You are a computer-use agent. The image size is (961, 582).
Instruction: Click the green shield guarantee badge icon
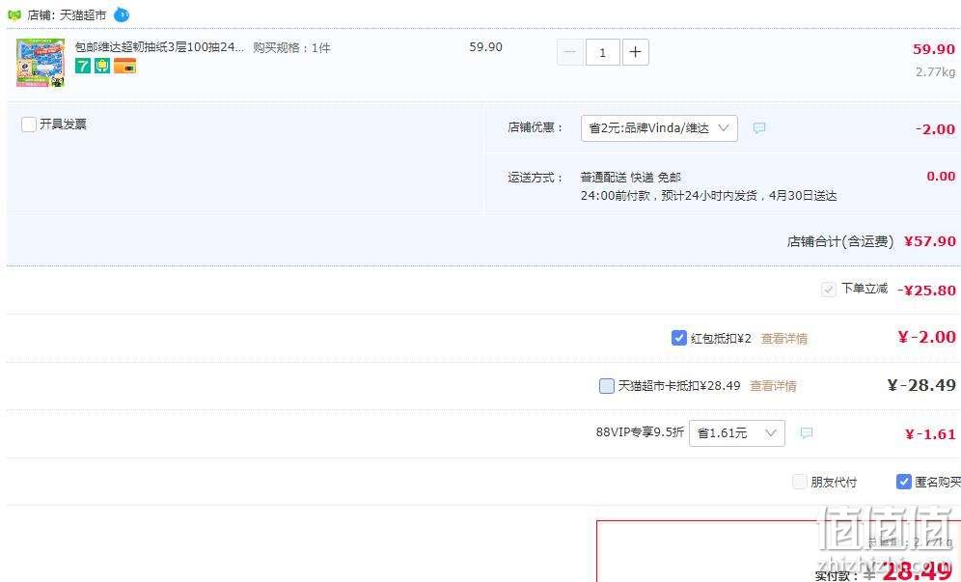[x=102, y=66]
